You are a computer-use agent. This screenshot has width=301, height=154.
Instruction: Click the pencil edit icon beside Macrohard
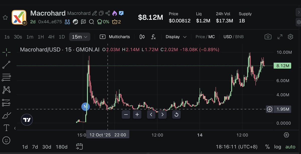(95, 13)
